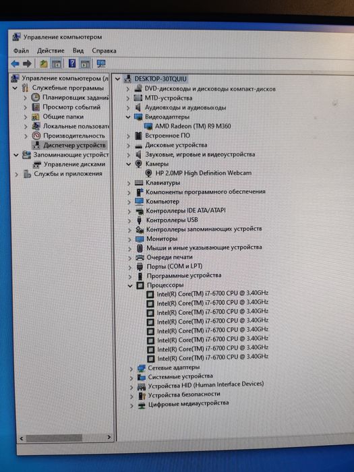
Task: Click the Сетевые адаптеры icon
Action: 141,368
